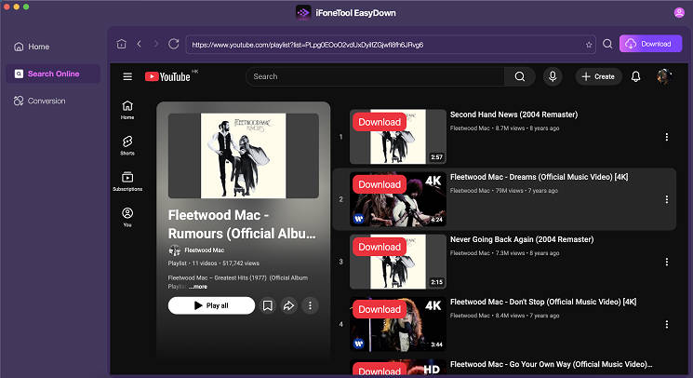This screenshot has height=378, width=693.
Task: Save the playlist with bookmark icon
Action: pyautogui.click(x=267, y=305)
